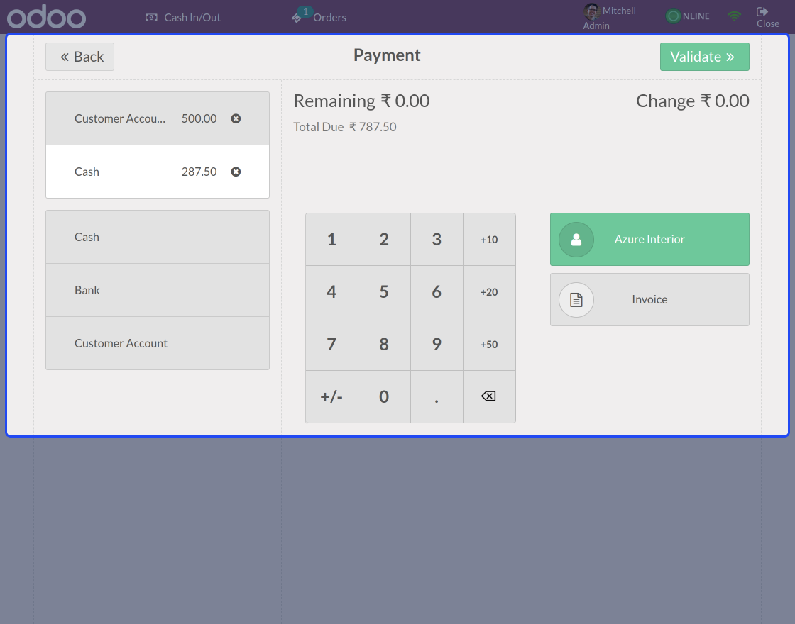Screen dimensions: 795x624
Task: Tap numpad key 9
Action: click(437, 345)
